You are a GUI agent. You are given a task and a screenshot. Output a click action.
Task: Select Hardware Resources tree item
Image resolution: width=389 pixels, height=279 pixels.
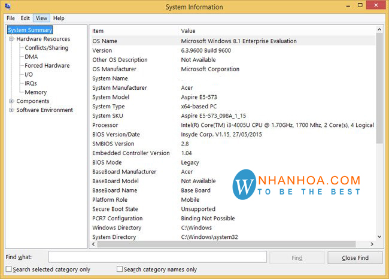(x=43, y=39)
